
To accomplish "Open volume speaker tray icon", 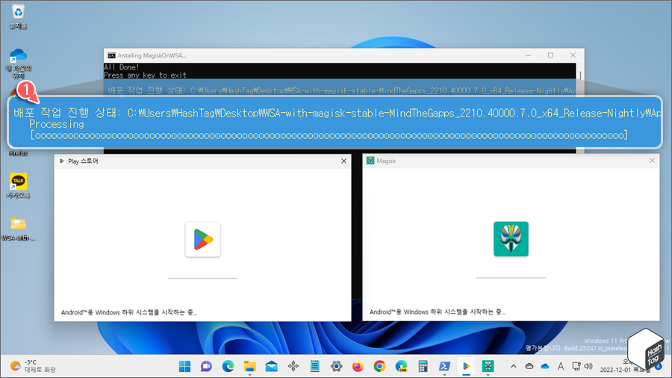I will pos(588,367).
